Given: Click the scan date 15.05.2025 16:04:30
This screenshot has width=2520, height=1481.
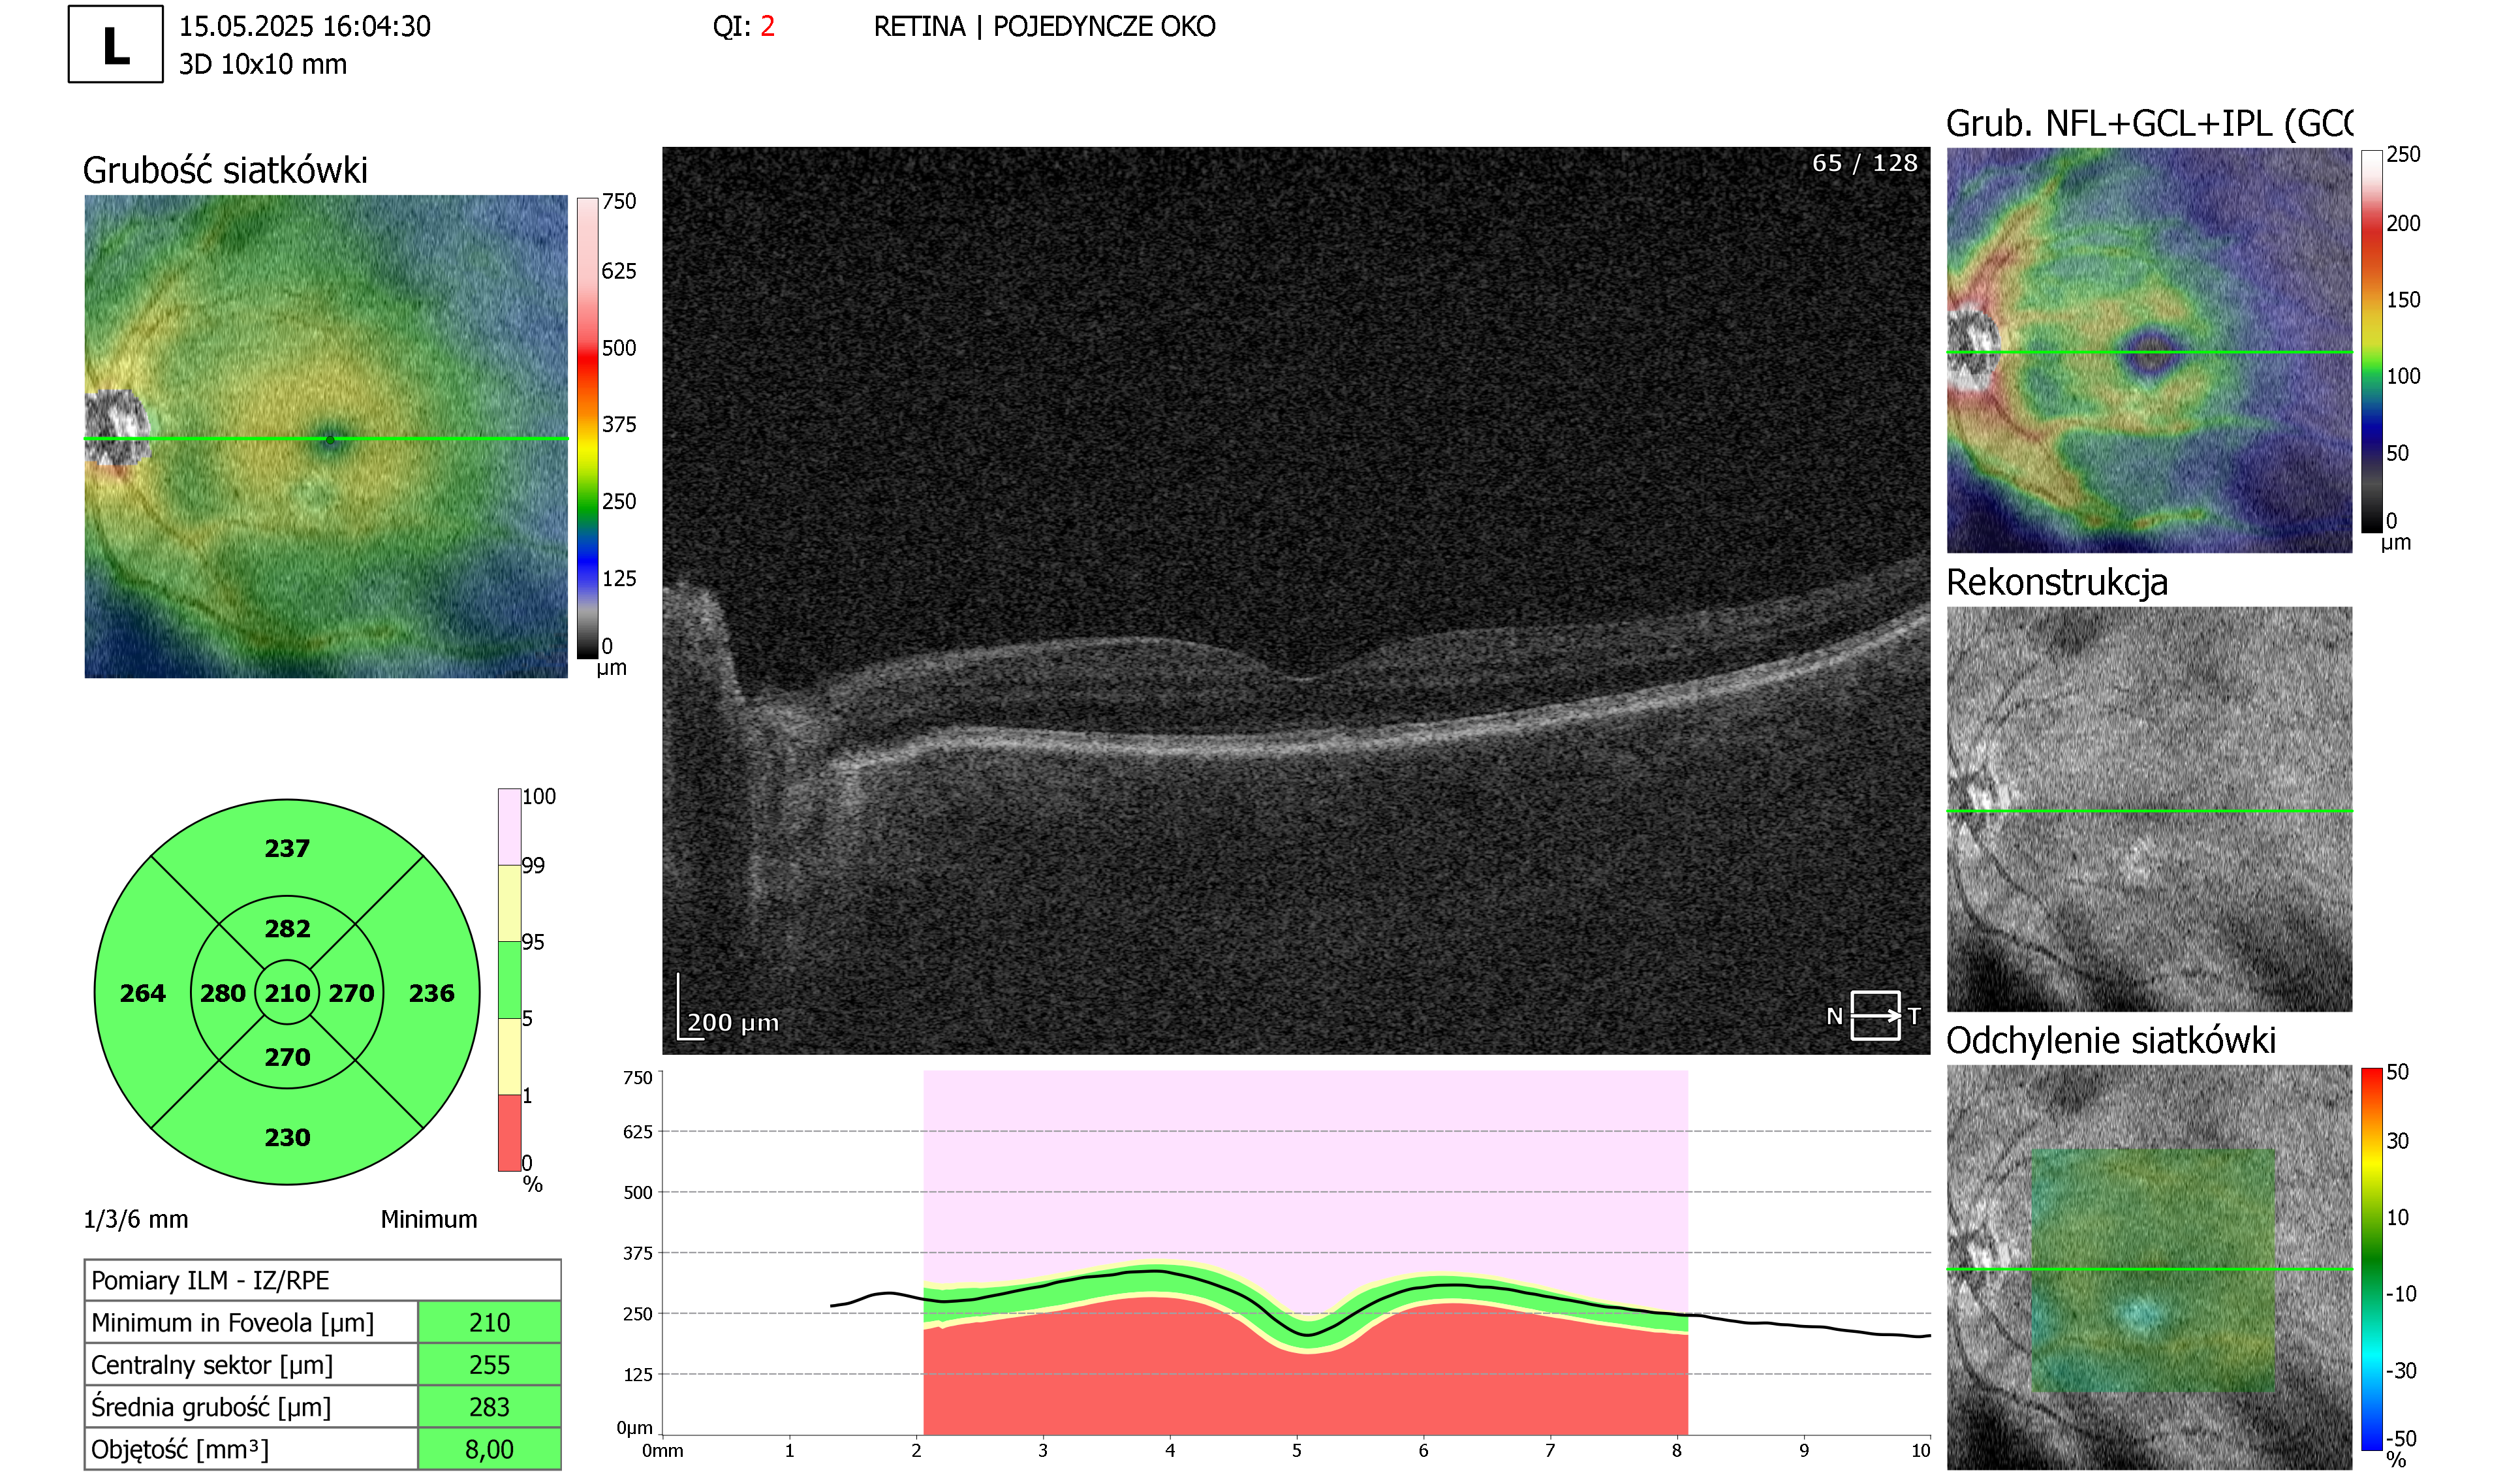Looking at the screenshot, I should [304, 26].
